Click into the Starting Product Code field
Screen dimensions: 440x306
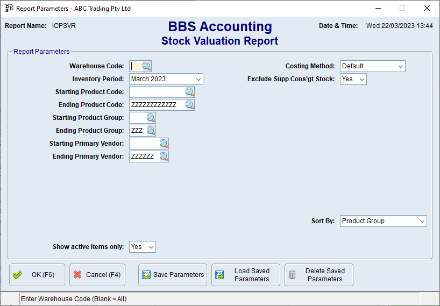(x=157, y=92)
